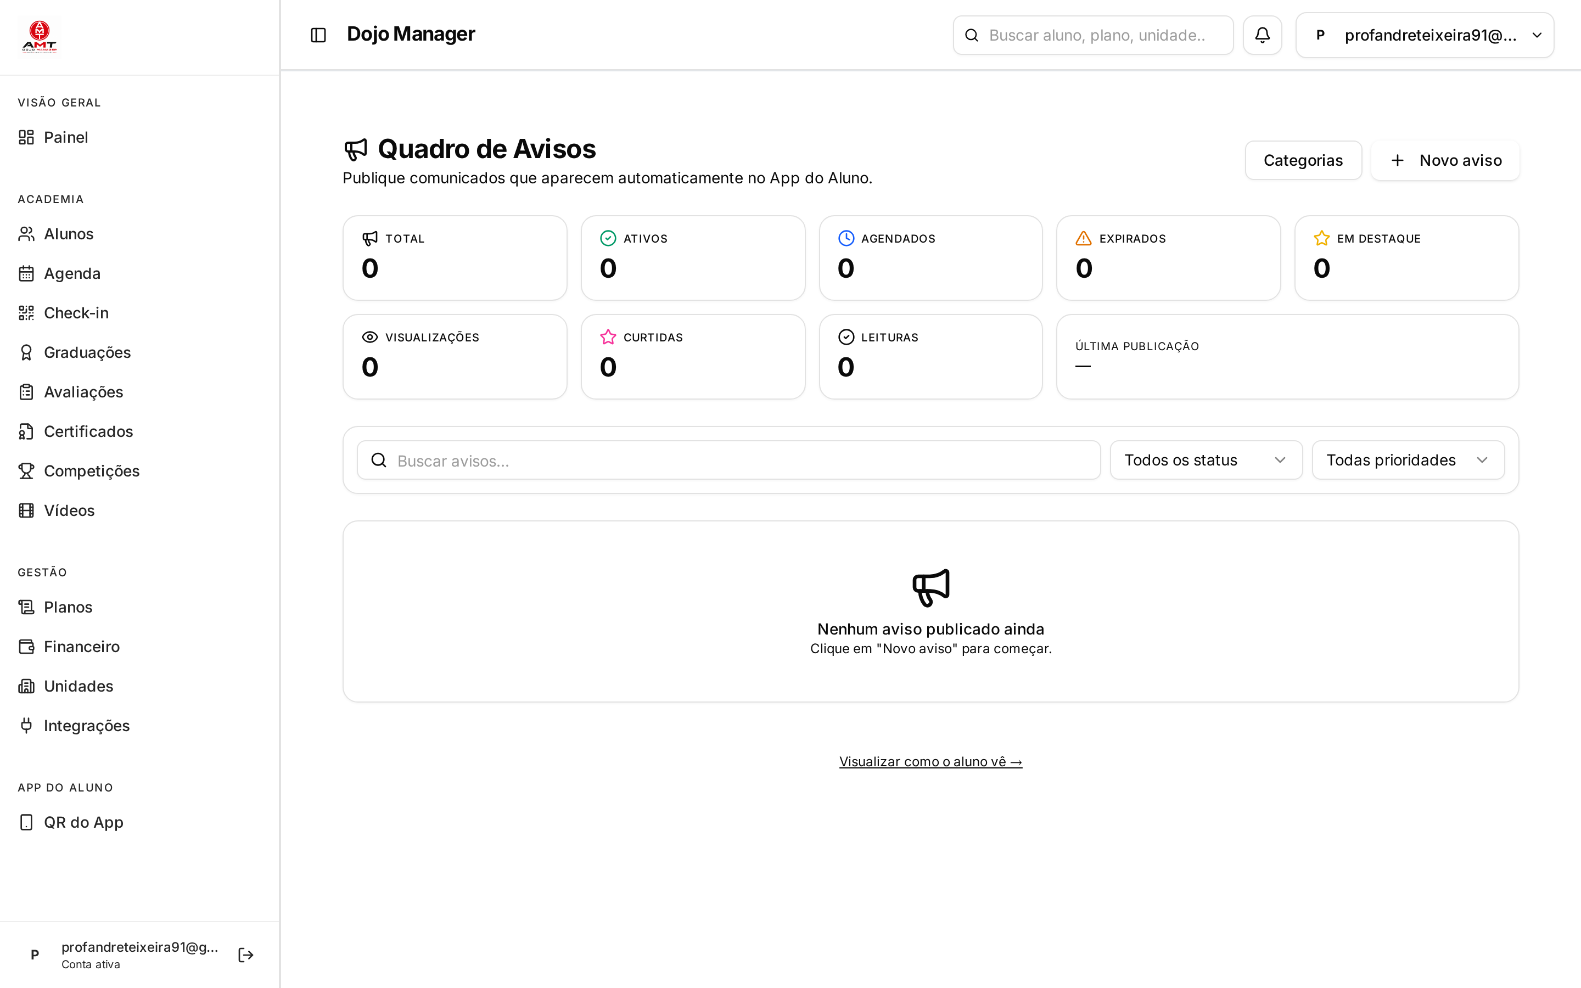Open the Todos os status dropdown
The height and width of the screenshot is (988, 1581).
tap(1206, 460)
